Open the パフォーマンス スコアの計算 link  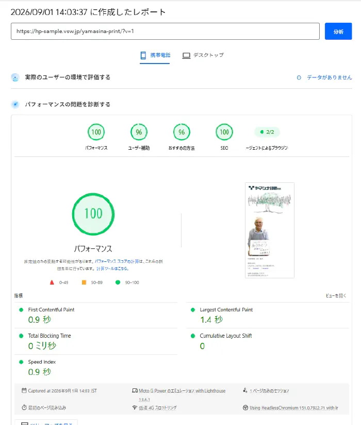(x=117, y=262)
